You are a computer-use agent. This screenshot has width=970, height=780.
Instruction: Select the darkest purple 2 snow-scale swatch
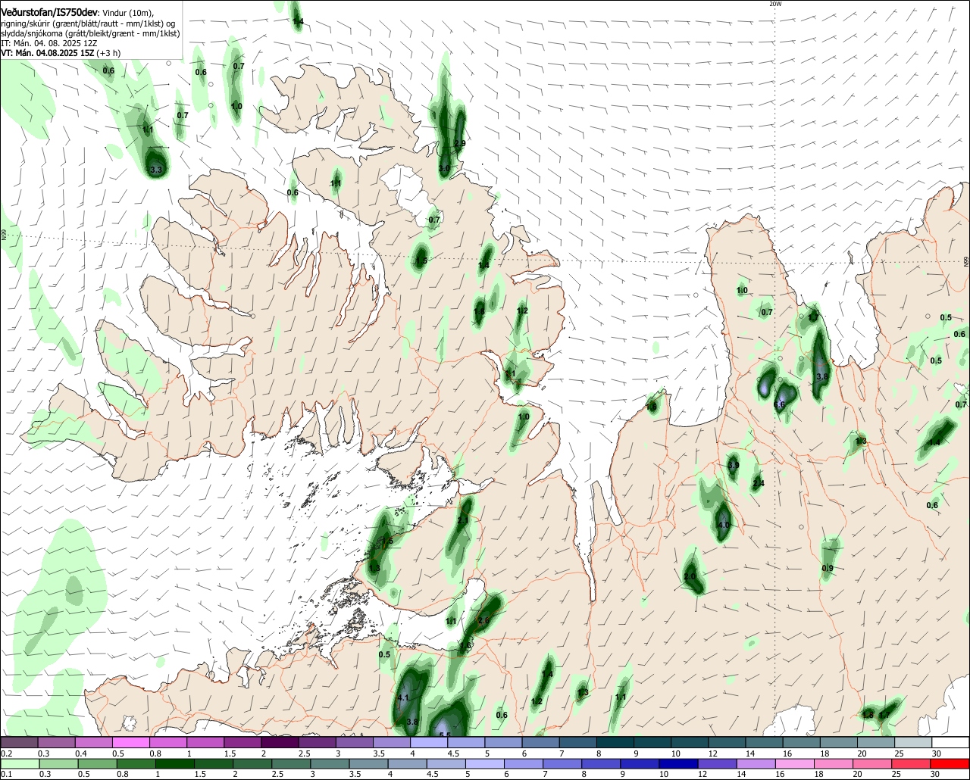tap(280, 743)
